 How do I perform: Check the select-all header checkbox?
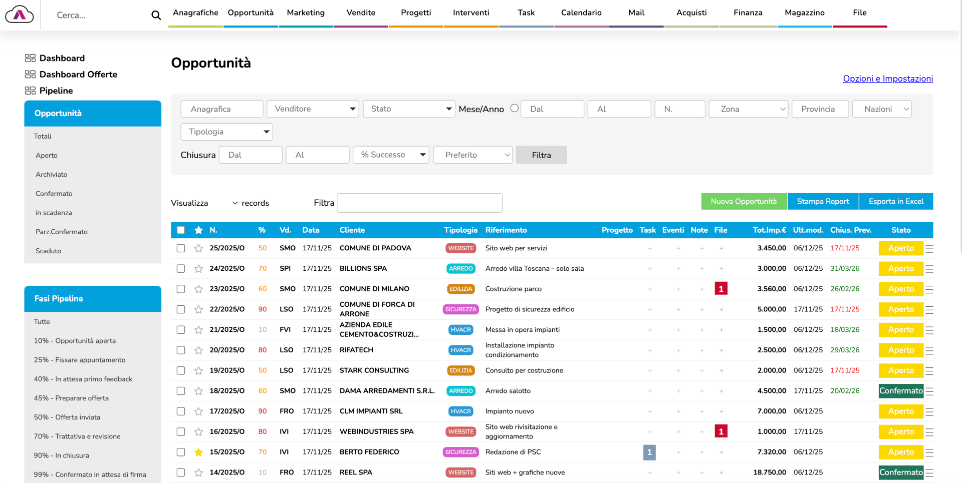181,230
